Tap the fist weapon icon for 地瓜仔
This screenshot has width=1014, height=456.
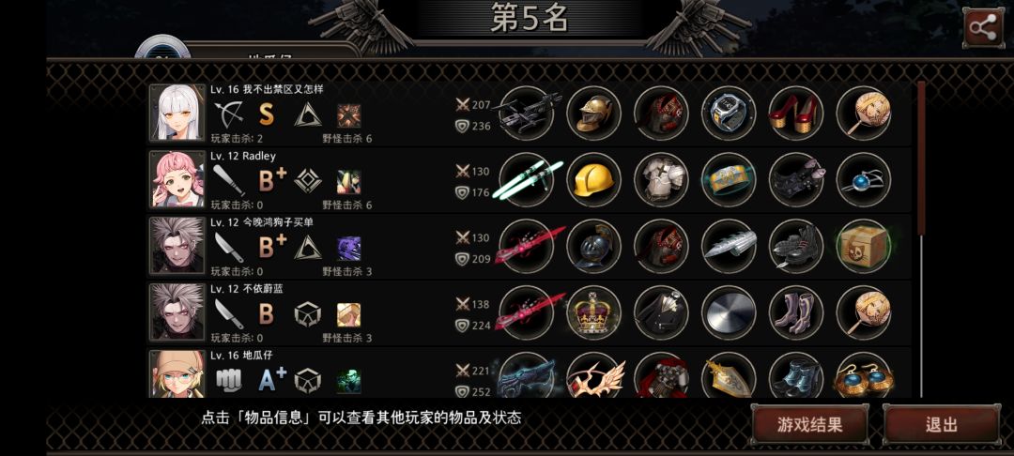pos(228,380)
